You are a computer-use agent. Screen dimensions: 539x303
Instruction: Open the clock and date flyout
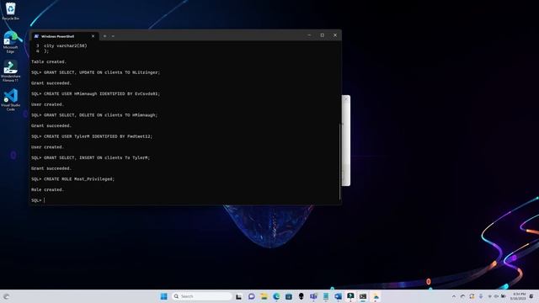519,296
